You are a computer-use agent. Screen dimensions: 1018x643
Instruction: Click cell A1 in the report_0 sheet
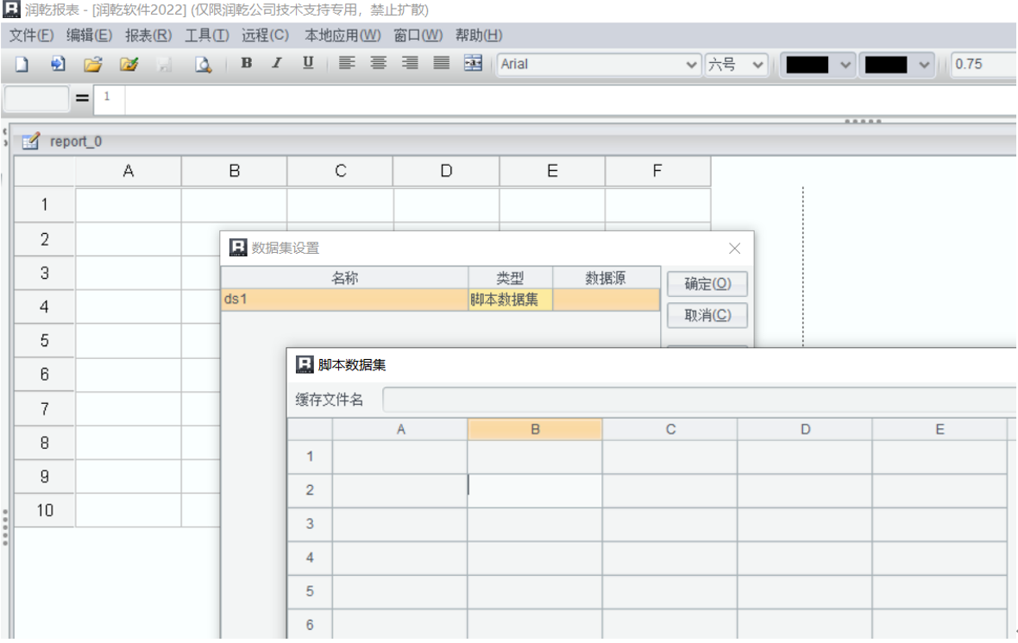pyautogui.click(x=129, y=205)
